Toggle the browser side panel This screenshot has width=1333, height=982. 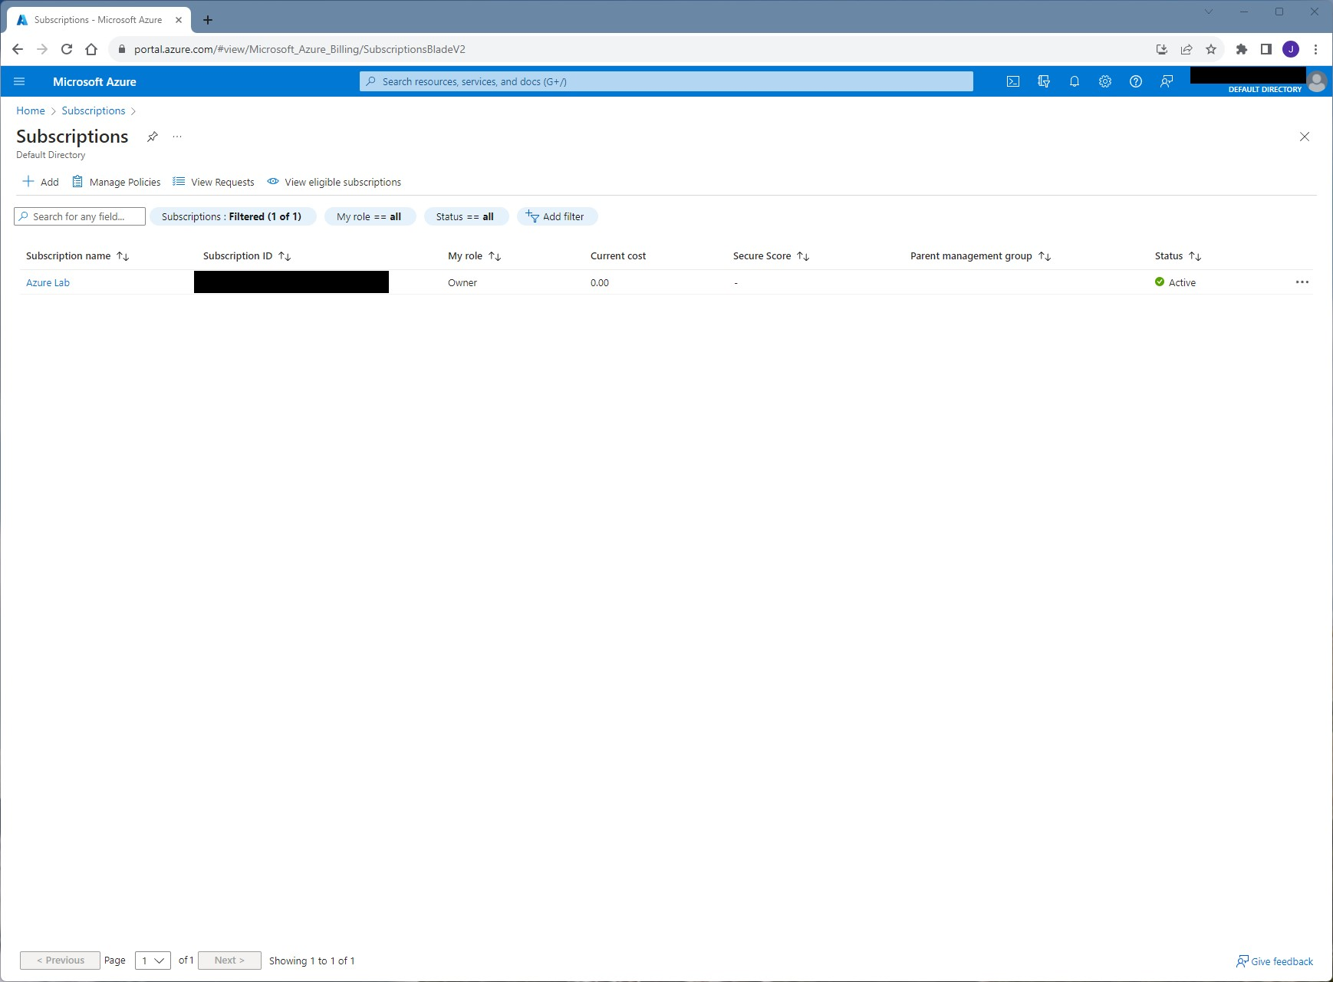pyautogui.click(x=1266, y=49)
